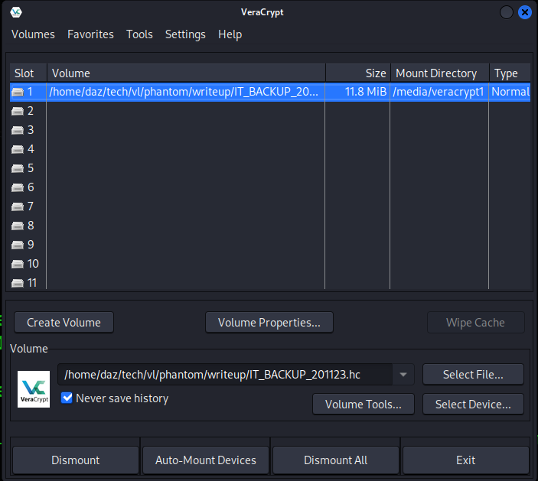
Task: Toggle the Never save history checkbox
Action: (x=67, y=398)
